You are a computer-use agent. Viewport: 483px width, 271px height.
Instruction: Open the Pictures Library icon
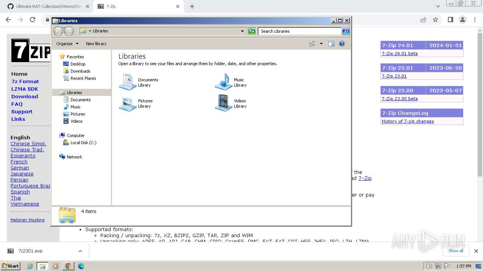pos(136,103)
